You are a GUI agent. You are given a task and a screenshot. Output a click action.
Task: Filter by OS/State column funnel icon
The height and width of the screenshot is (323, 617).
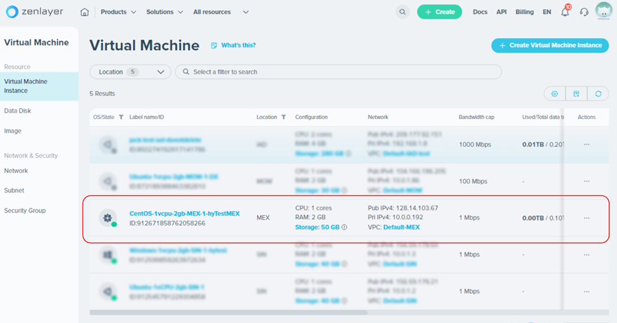point(122,117)
